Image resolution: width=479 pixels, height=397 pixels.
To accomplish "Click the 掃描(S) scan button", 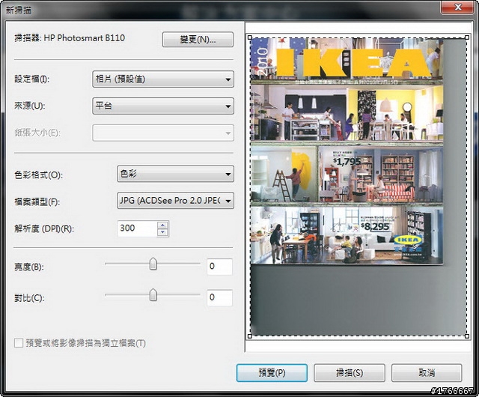I will tap(350, 373).
